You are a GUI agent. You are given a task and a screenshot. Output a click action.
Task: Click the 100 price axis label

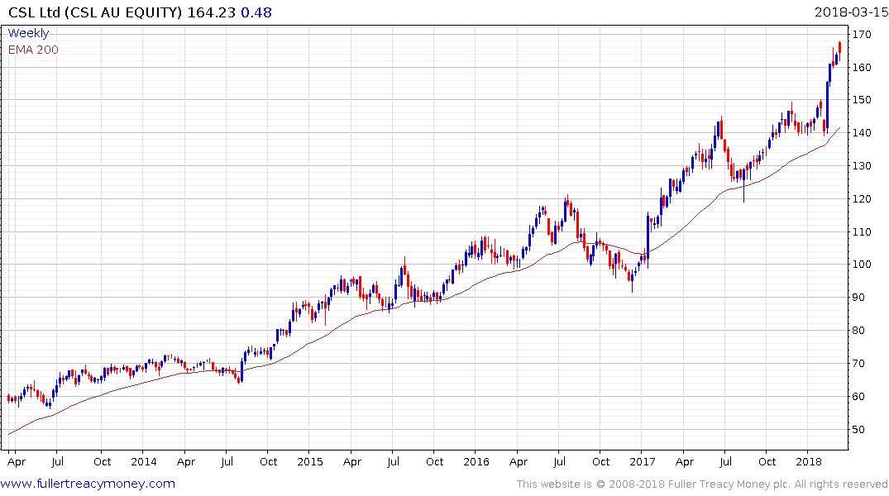click(x=862, y=265)
